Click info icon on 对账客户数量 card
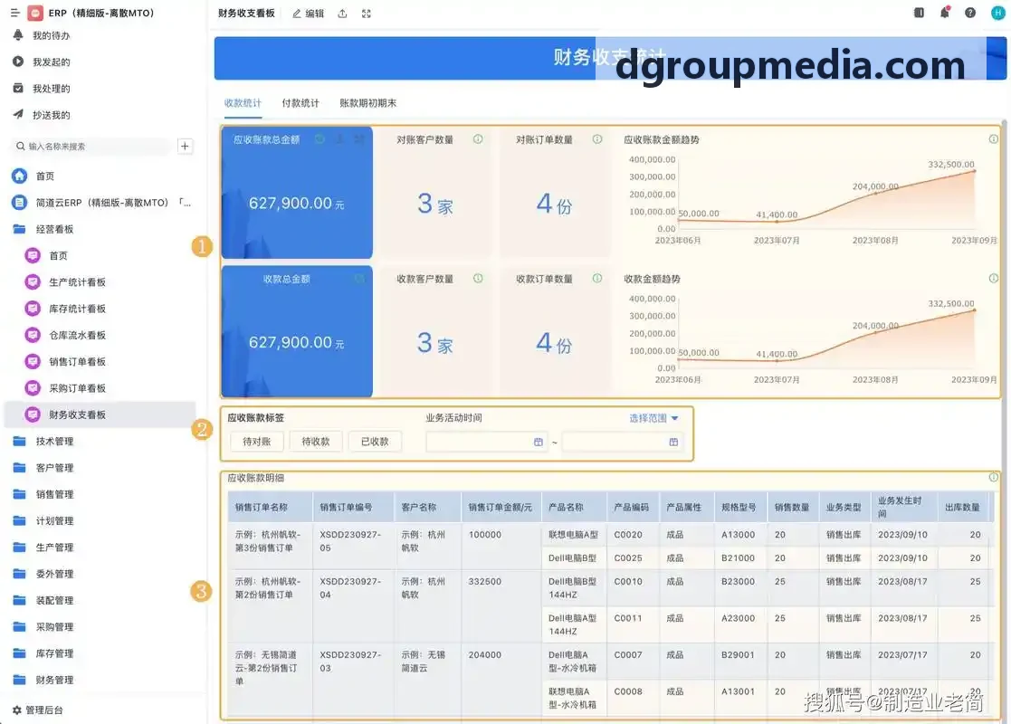 (x=478, y=139)
